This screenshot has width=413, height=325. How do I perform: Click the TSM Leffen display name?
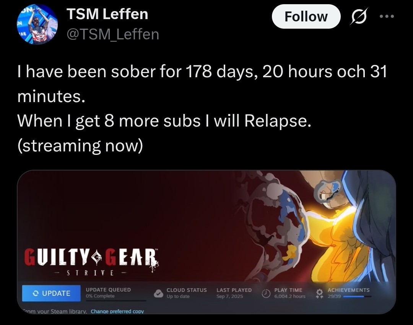[107, 14]
